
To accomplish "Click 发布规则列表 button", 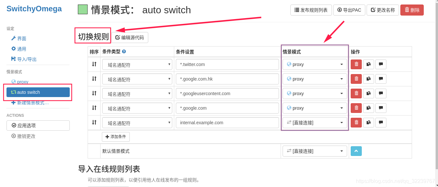I will click(311, 10).
